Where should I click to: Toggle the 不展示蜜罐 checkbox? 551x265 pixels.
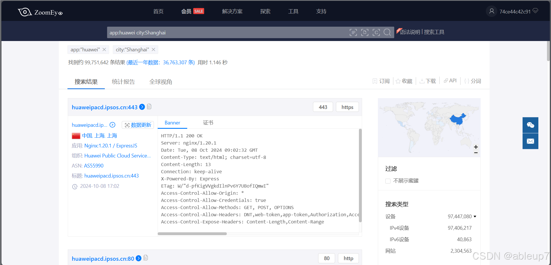coord(388,181)
